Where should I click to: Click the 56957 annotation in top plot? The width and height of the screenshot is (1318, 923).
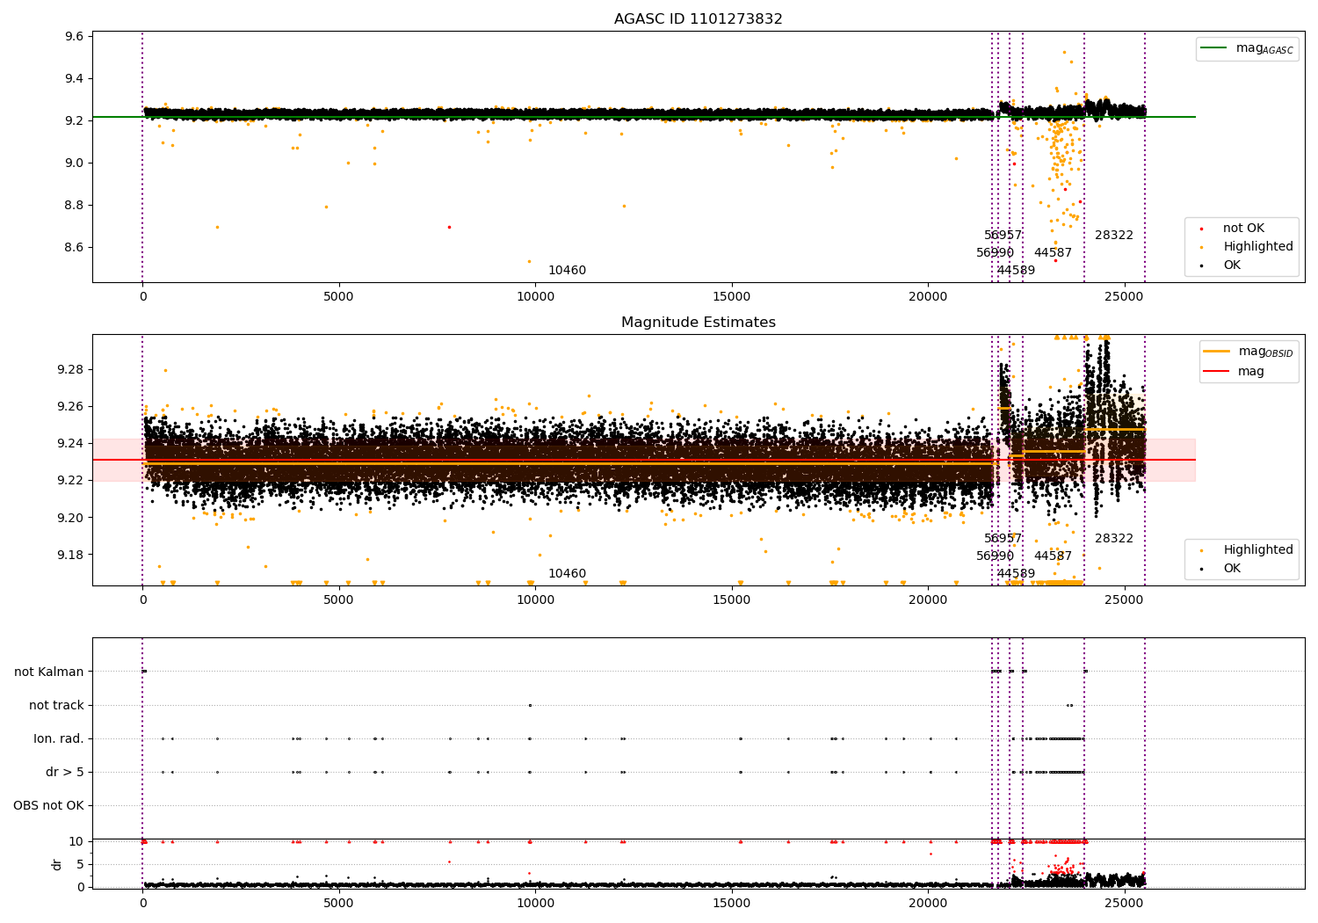[1003, 236]
